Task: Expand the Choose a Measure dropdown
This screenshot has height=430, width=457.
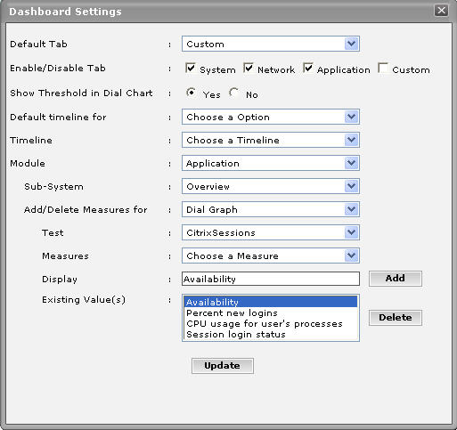Action: pos(271,256)
